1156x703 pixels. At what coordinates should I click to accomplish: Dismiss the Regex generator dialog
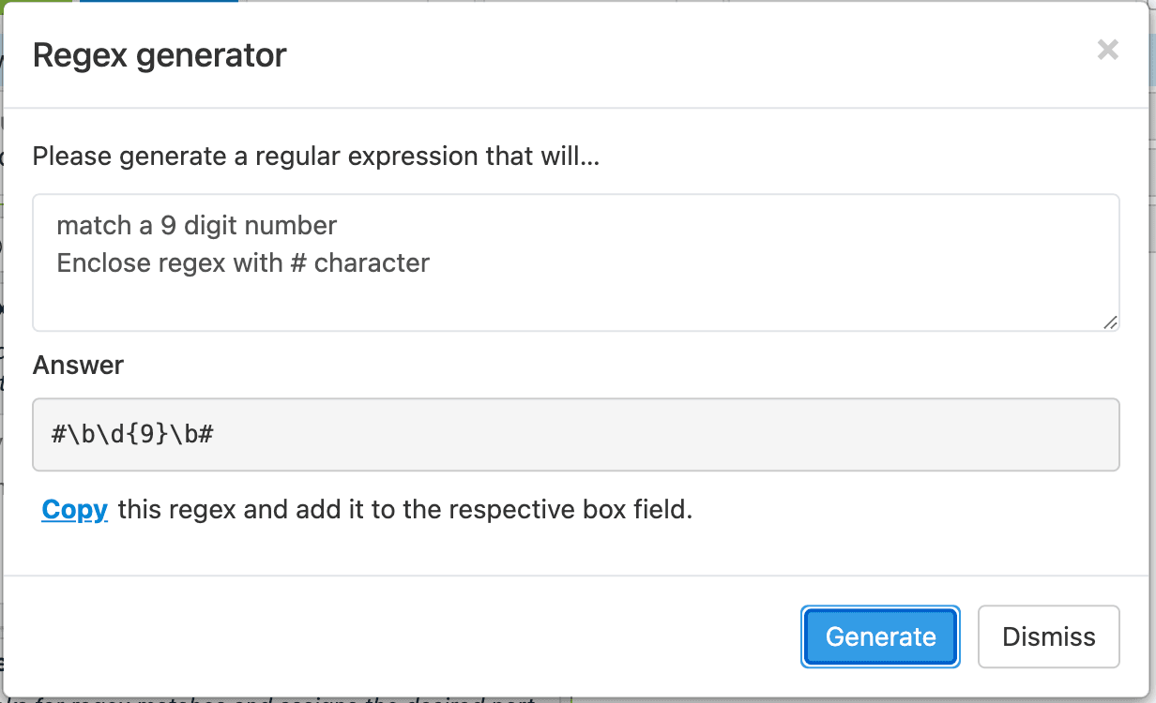pyautogui.click(x=1048, y=636)
